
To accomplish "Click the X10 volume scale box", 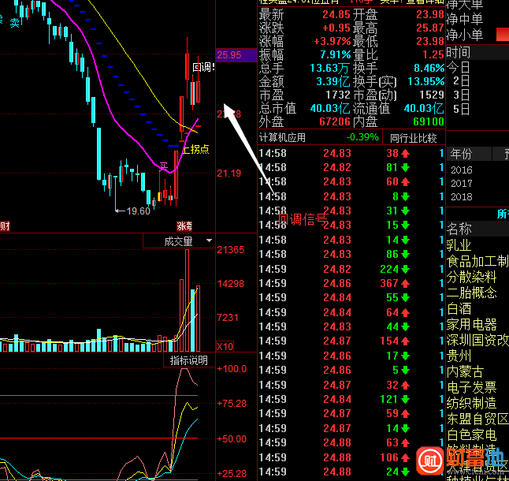I will coord(225,346).
